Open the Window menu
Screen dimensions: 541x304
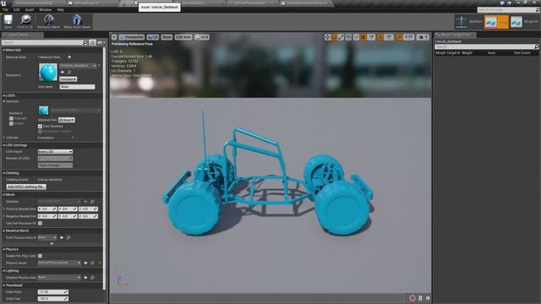(45, 9)
